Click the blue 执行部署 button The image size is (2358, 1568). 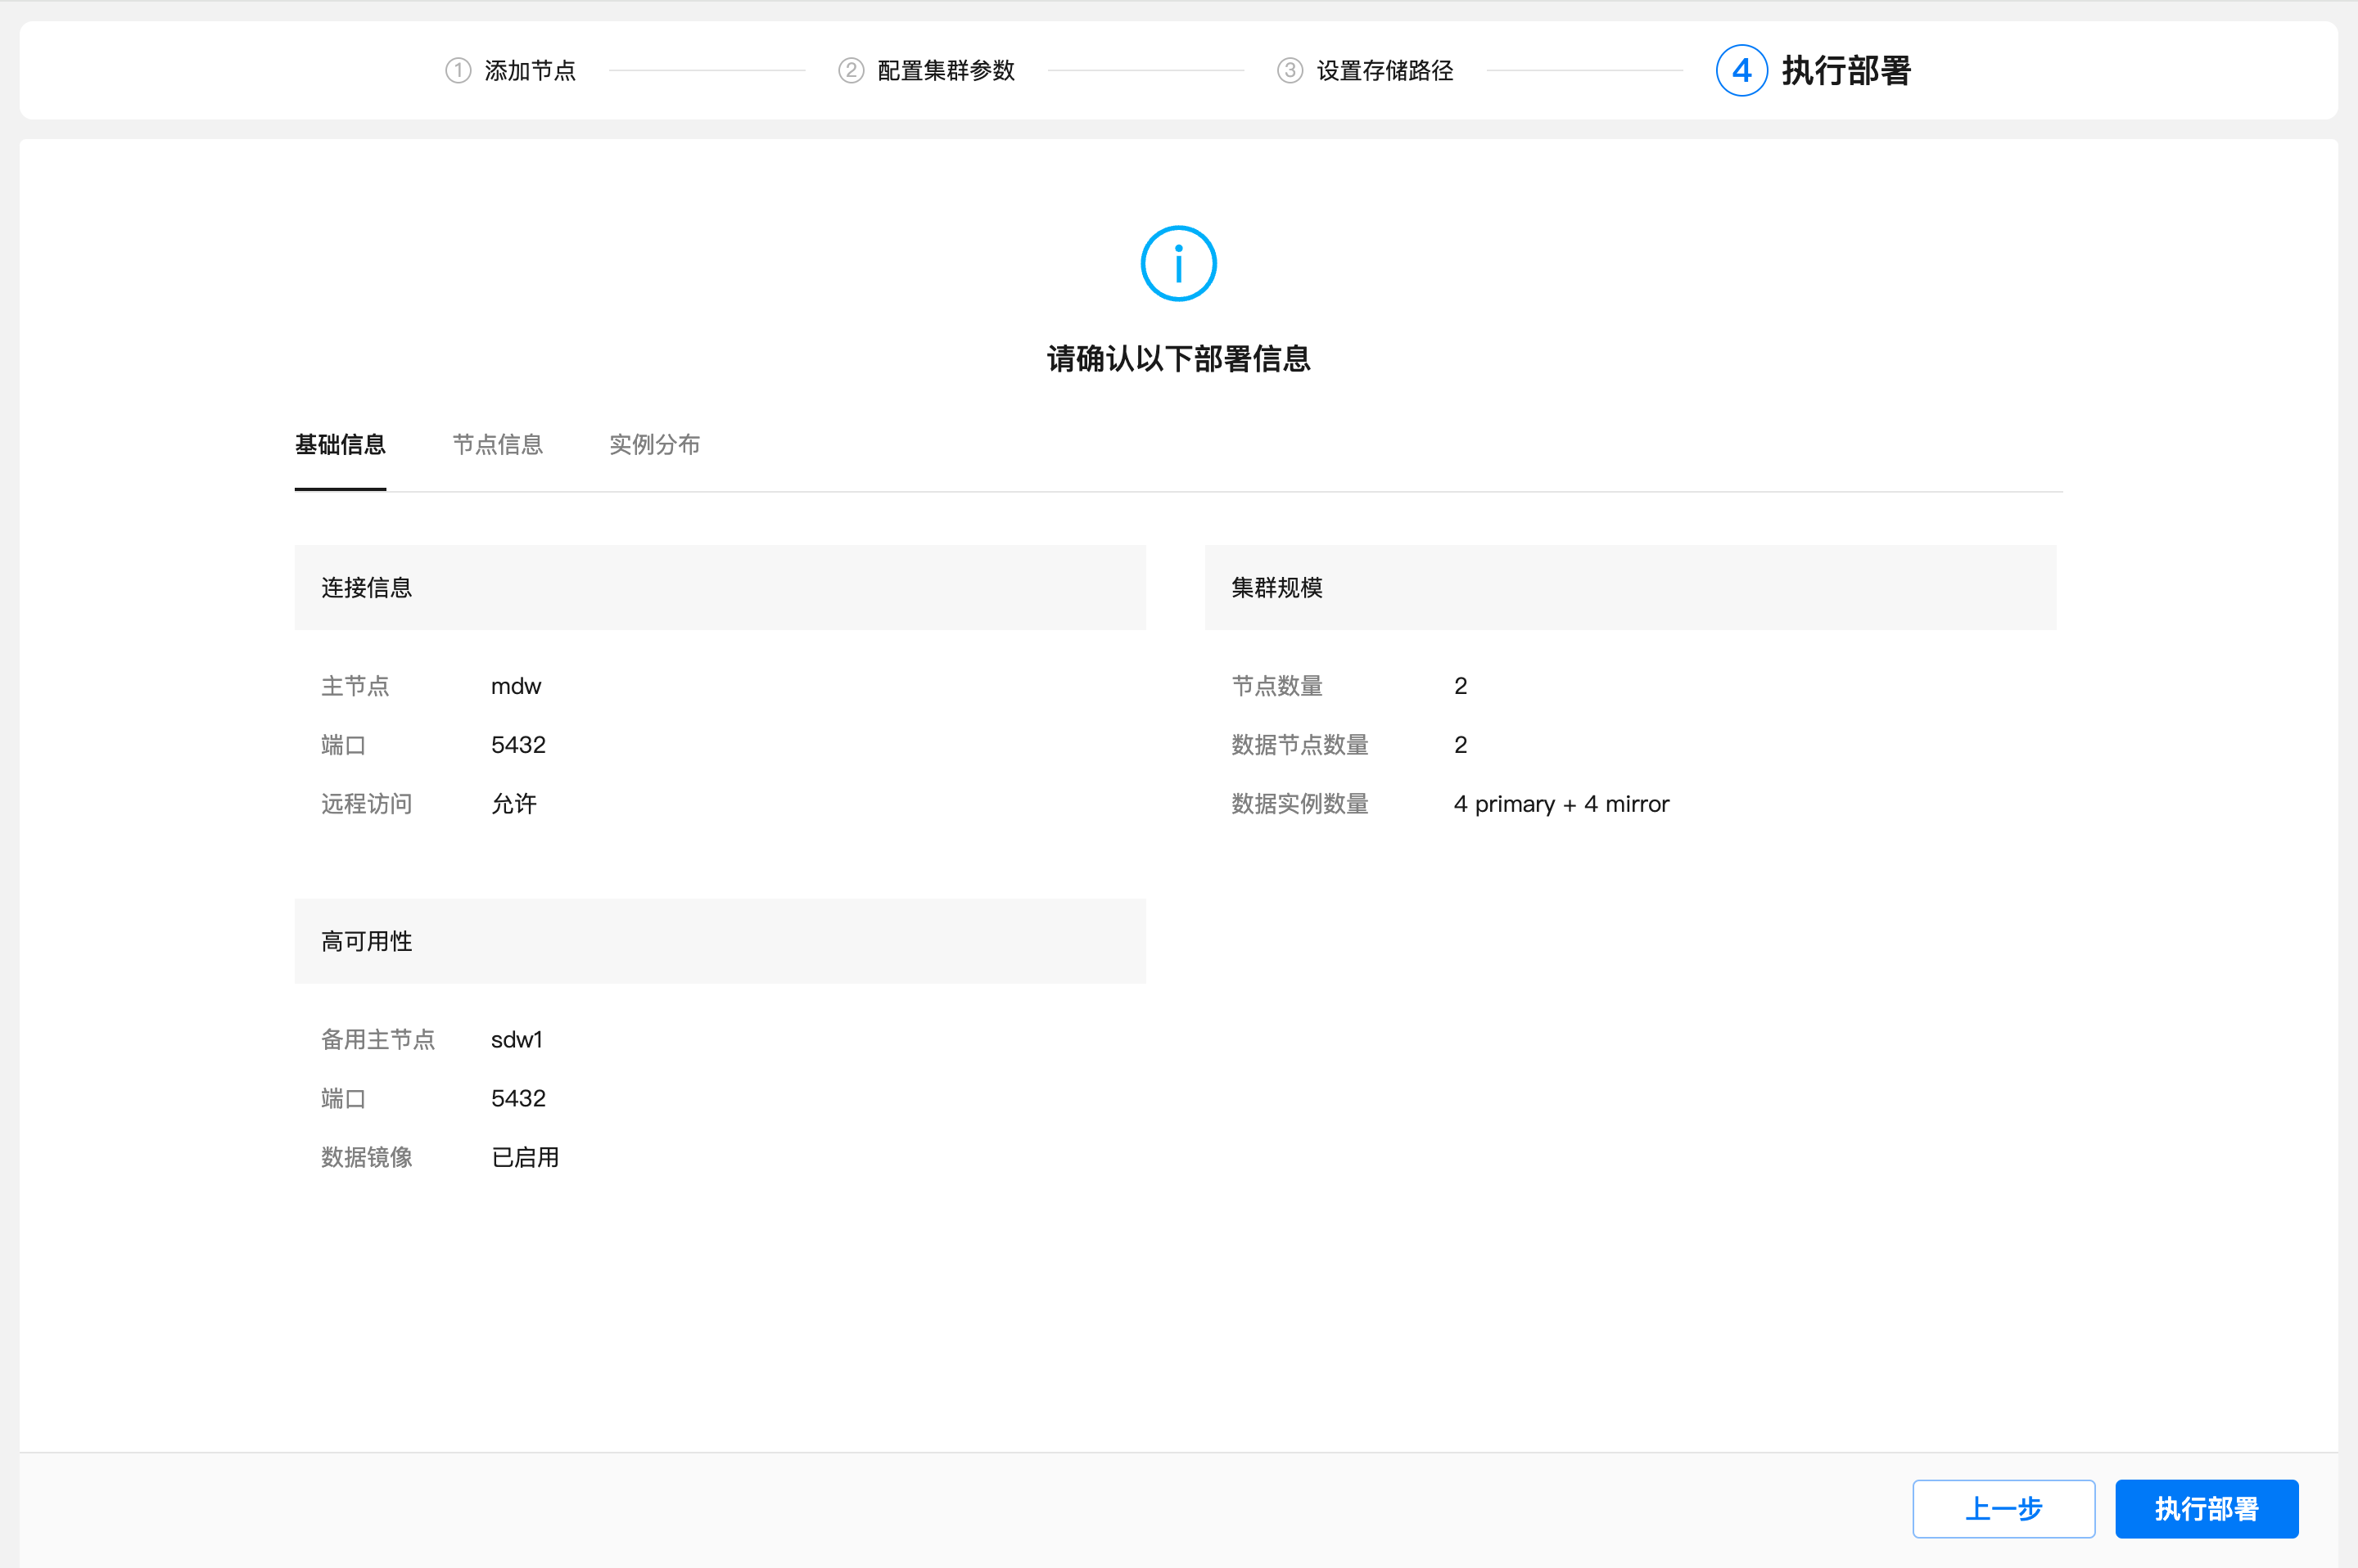coord(2207,1508)
